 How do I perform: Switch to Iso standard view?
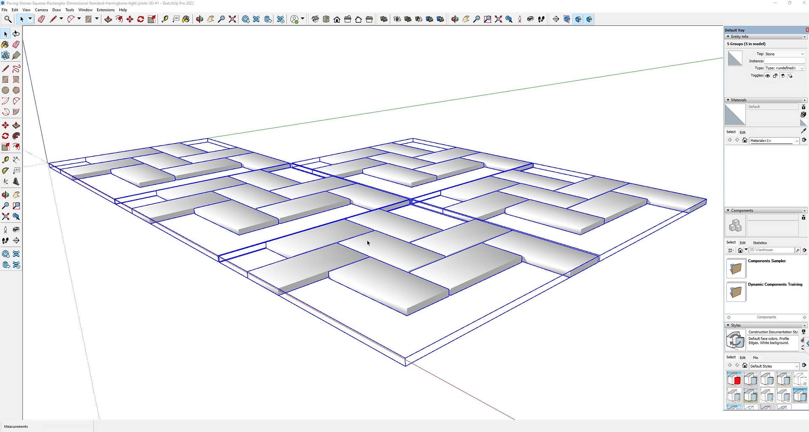click(315, 19)
